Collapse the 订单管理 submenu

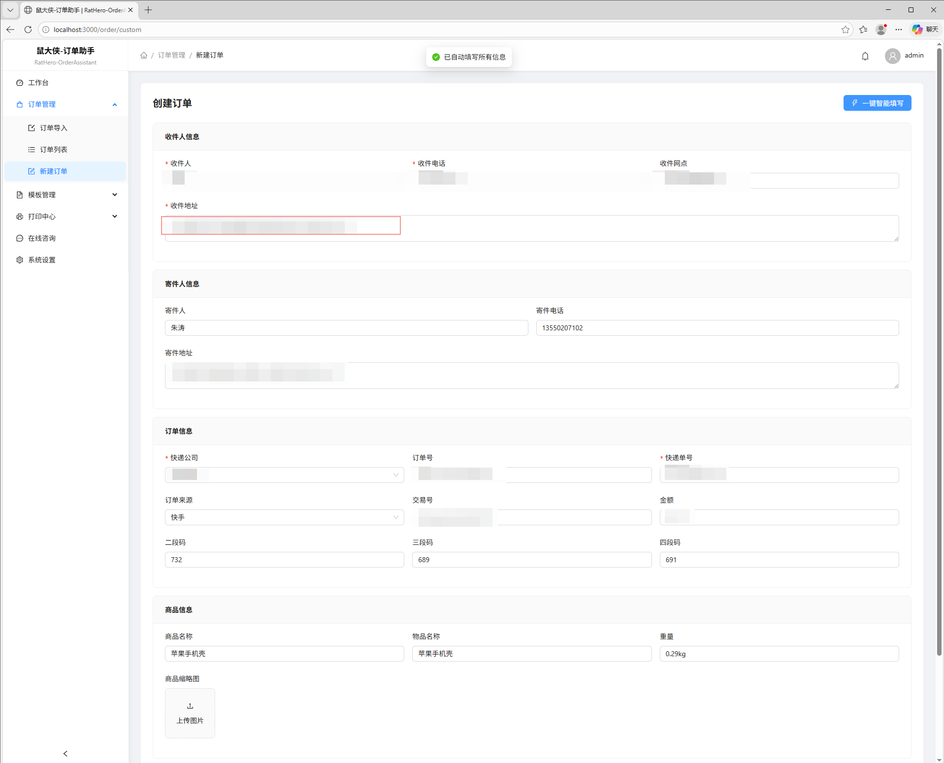114,104
